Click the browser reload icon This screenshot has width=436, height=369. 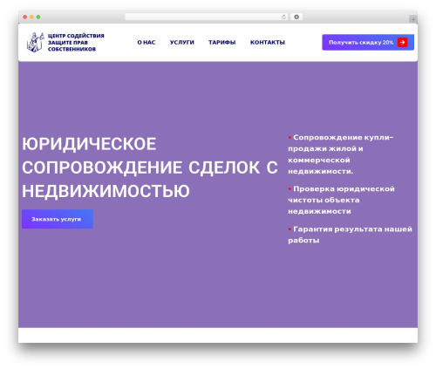coord(283,17)
